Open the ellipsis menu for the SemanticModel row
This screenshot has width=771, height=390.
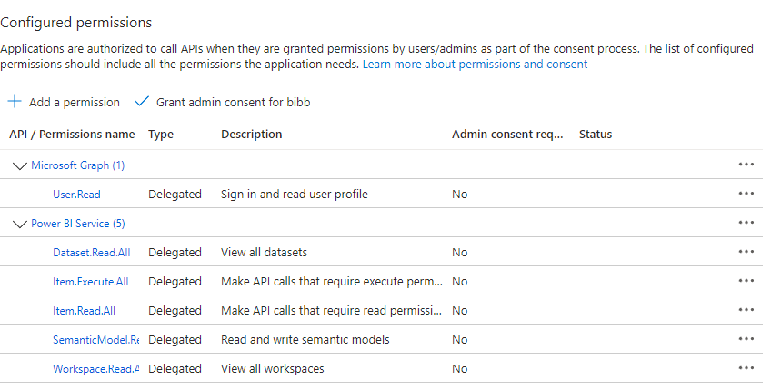746,339
